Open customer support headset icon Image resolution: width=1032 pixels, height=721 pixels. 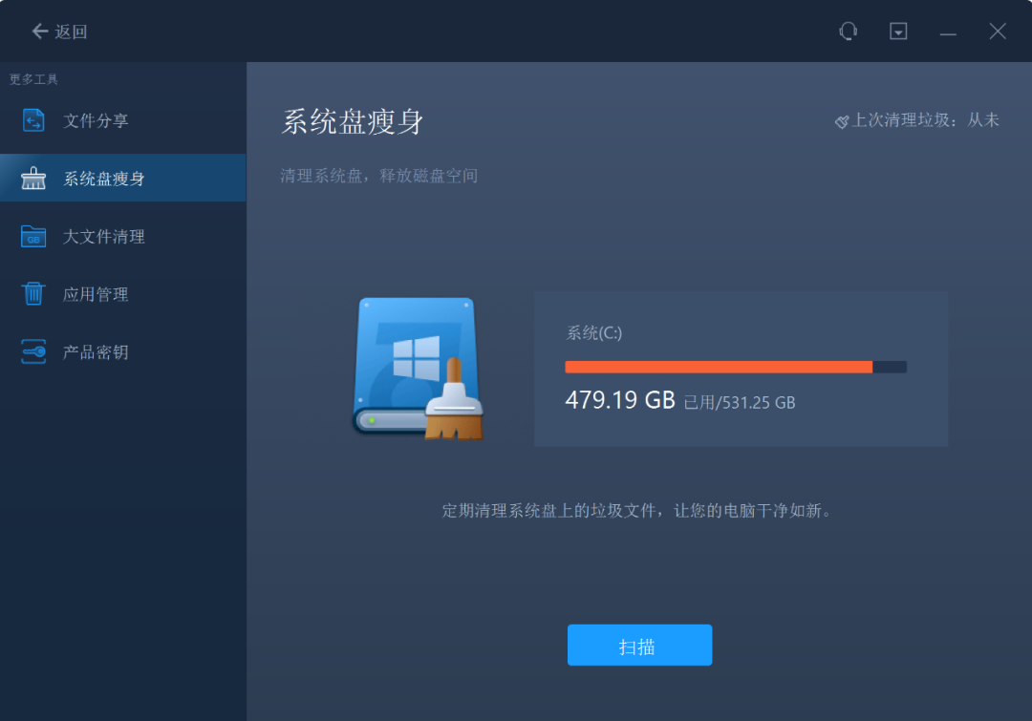point(849,31)
